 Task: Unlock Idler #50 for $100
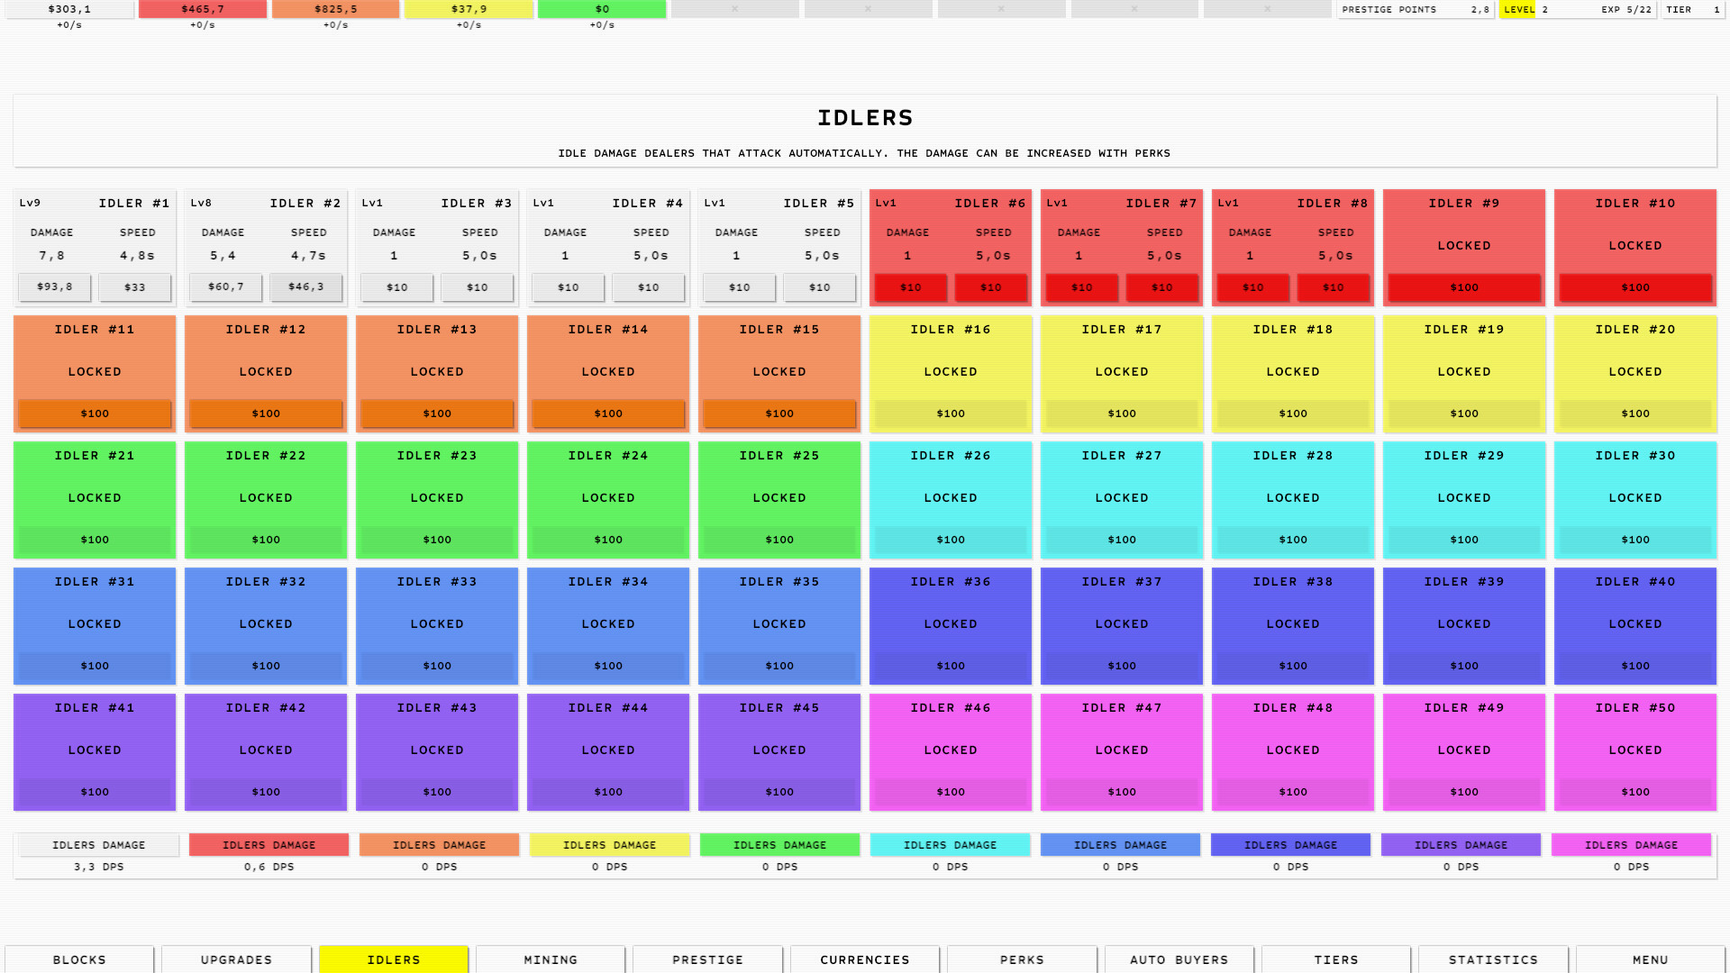1635,792
